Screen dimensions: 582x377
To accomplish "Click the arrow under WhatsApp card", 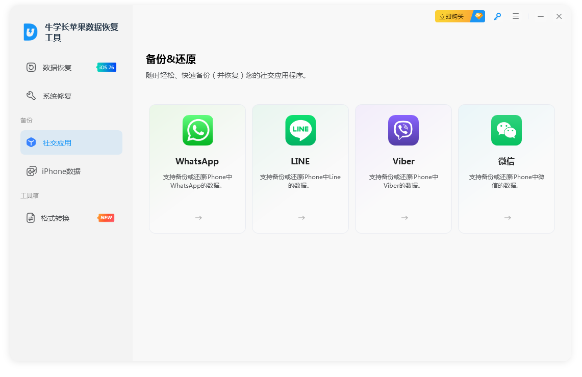I will click(x=198, y=218).
